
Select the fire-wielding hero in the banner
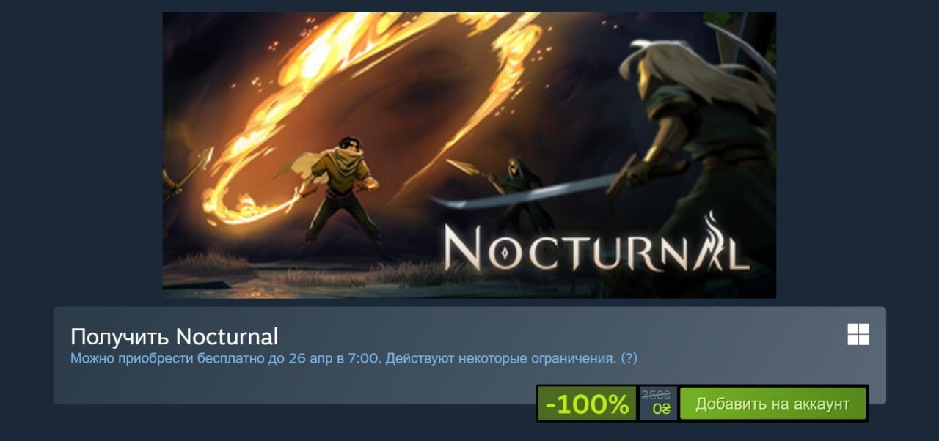click(339, 189)
